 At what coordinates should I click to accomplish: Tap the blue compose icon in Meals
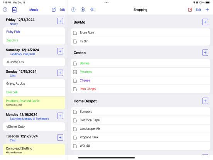click(x=54, y=10)
